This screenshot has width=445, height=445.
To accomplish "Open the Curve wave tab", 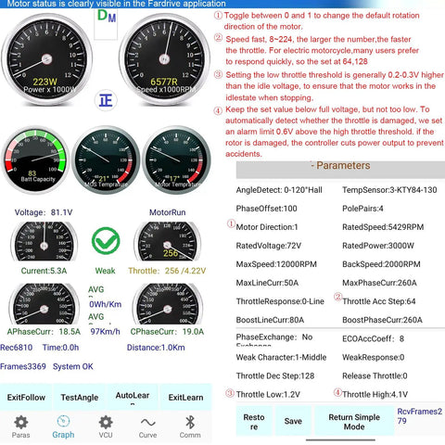I will pos(147,427).
